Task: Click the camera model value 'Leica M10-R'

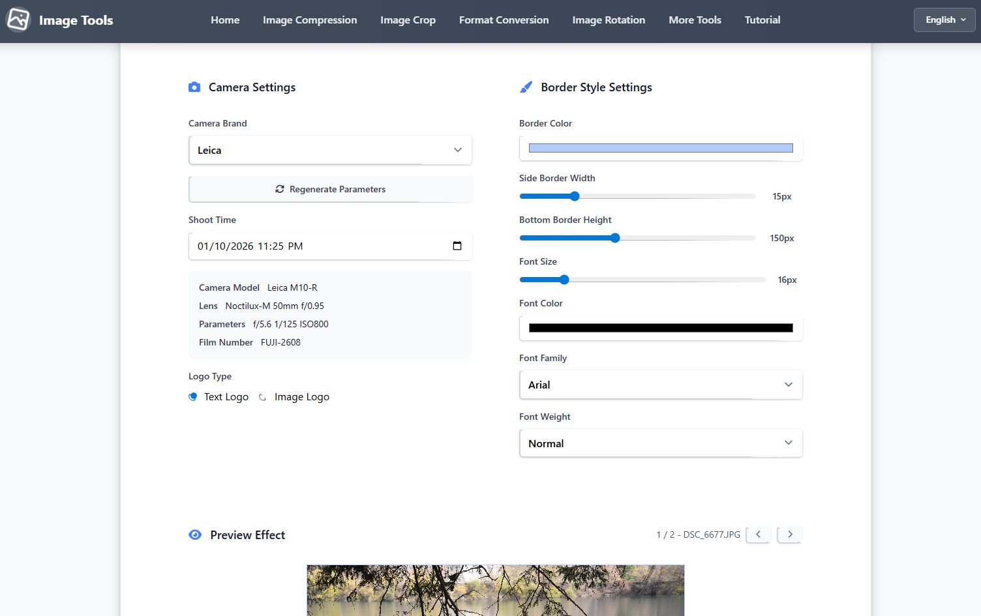Action: [x=292, y=287]
